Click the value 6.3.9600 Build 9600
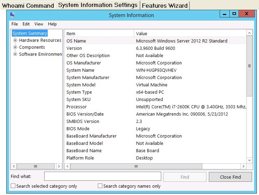 click(x=155, y=48)
